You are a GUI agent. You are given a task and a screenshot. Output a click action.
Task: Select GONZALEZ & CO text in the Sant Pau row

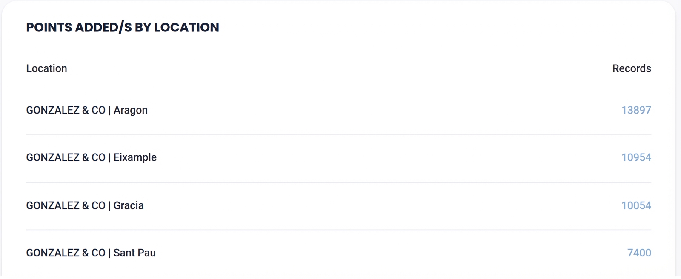point(66,253)
